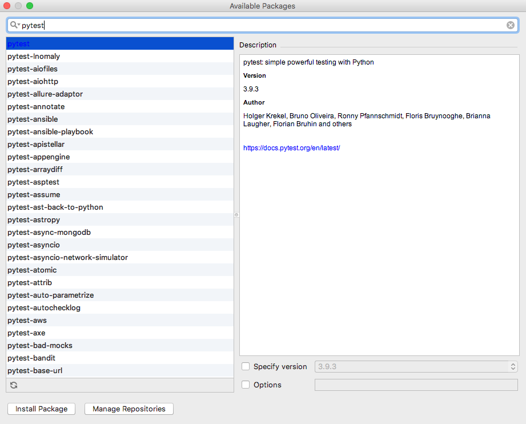Select the pytest-asyncio-network-simulator package
526x424 pixels.
(x=120, y=258)
